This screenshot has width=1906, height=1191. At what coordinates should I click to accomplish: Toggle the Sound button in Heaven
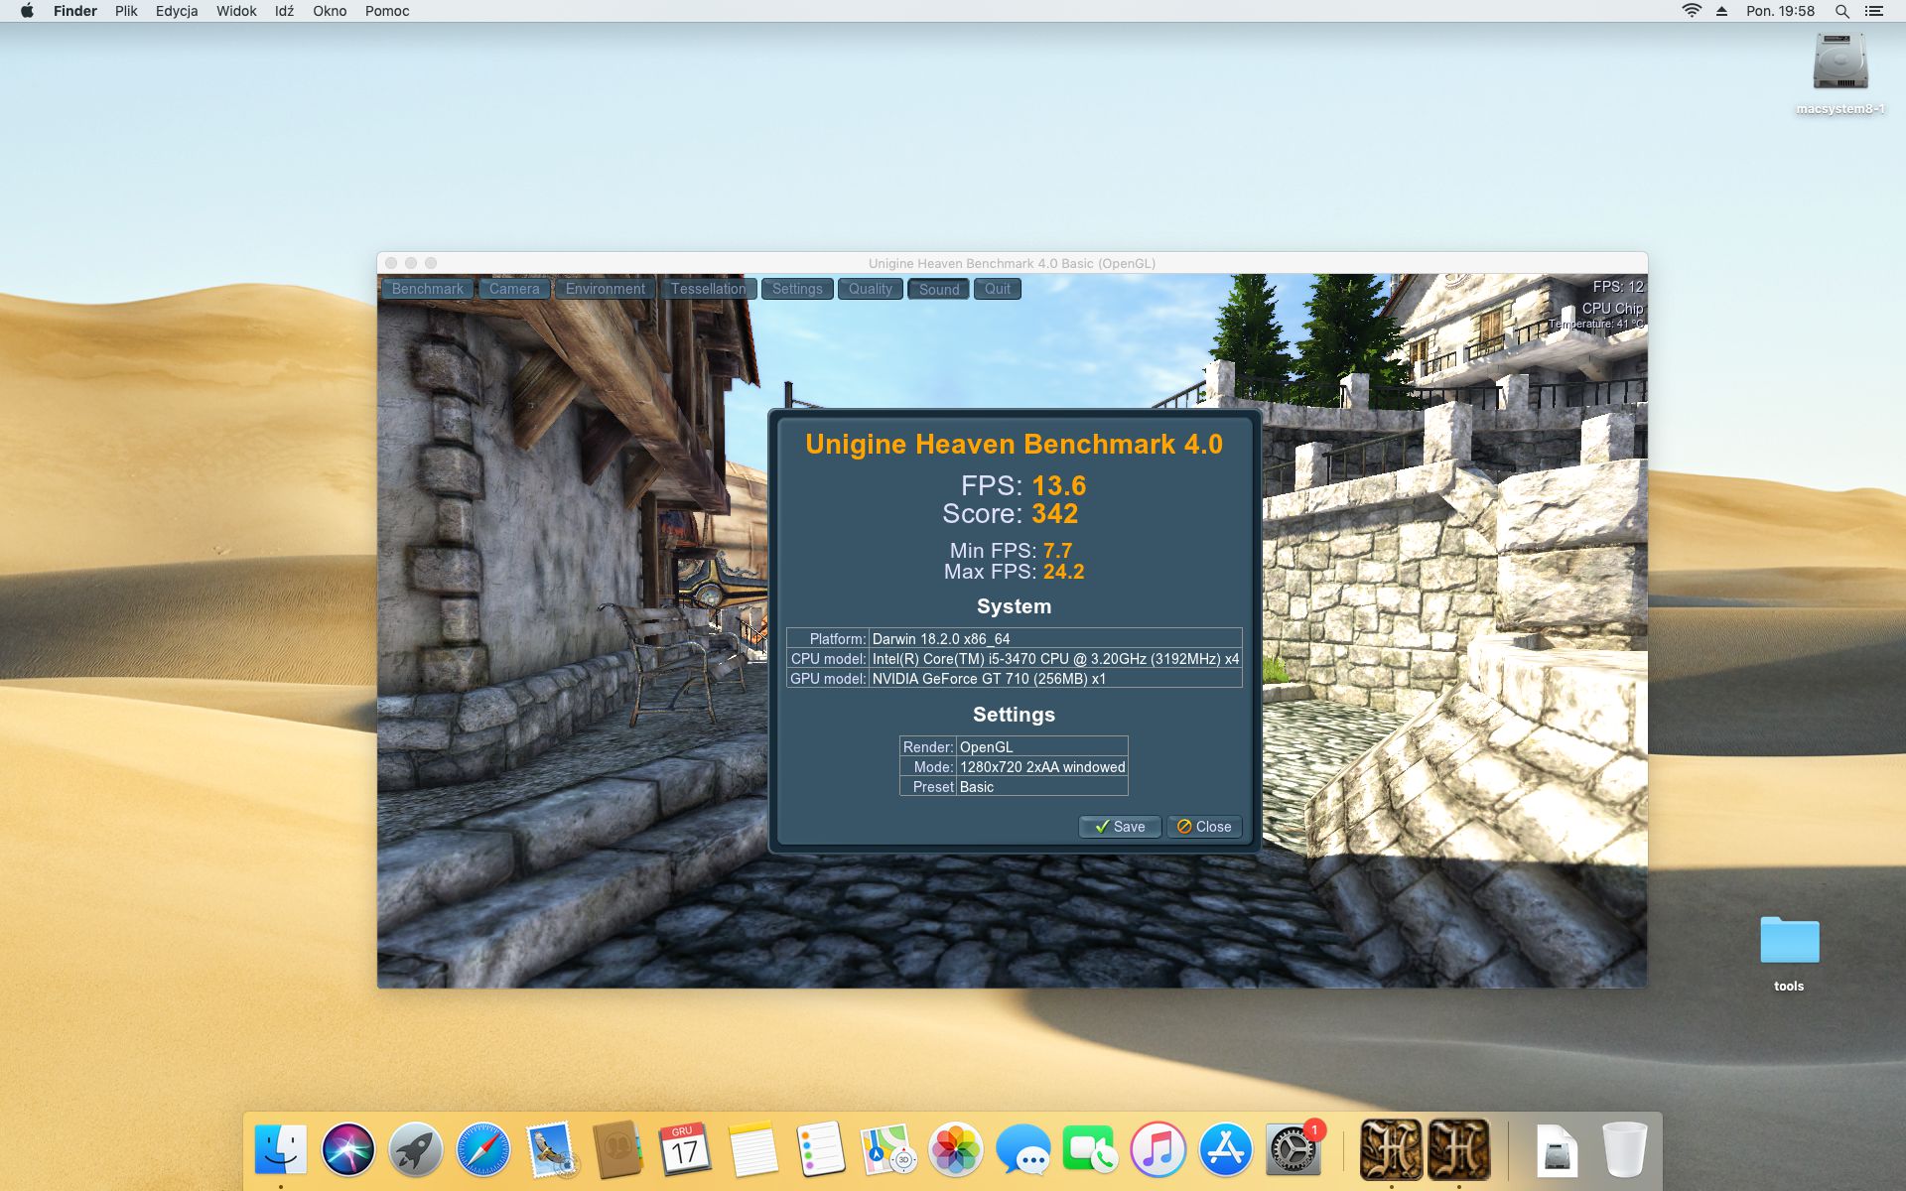tap(938, 289)
